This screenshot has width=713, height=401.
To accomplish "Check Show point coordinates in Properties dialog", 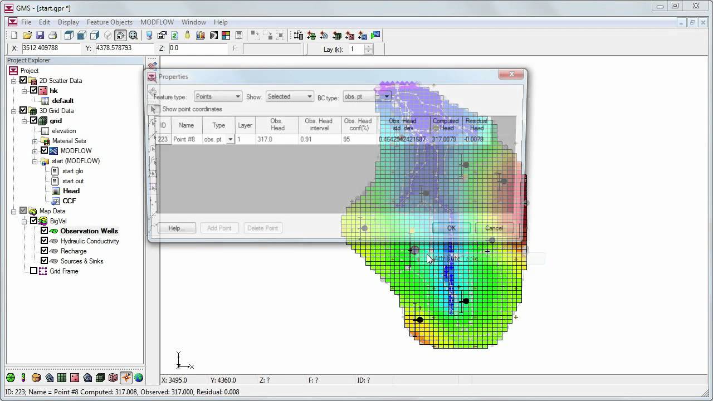I will pos(158,109).
